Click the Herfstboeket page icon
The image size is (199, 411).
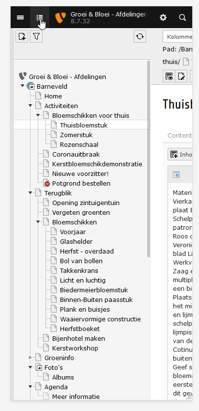point(54,329)
